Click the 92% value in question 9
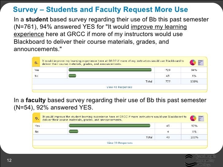The height and width of the screenshot is (167, 223). (194, 126)
